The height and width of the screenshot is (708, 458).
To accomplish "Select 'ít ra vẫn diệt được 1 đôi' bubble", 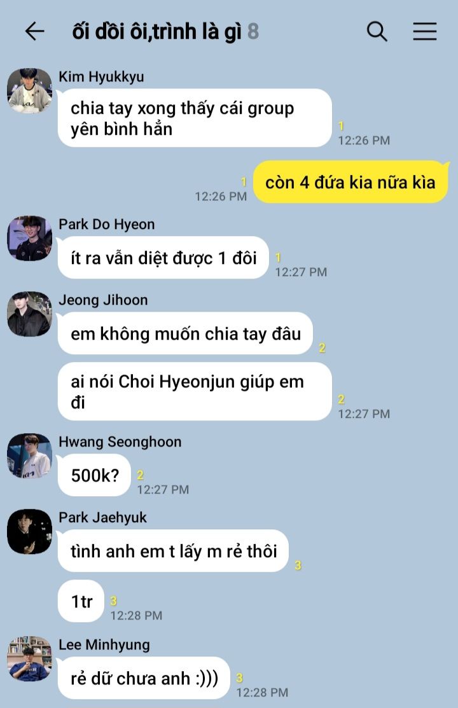I will 163,258.
